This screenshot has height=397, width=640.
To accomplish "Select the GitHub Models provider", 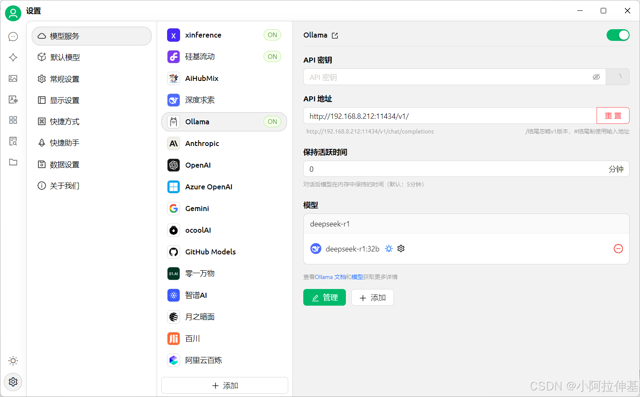I will tap(224, 252).
